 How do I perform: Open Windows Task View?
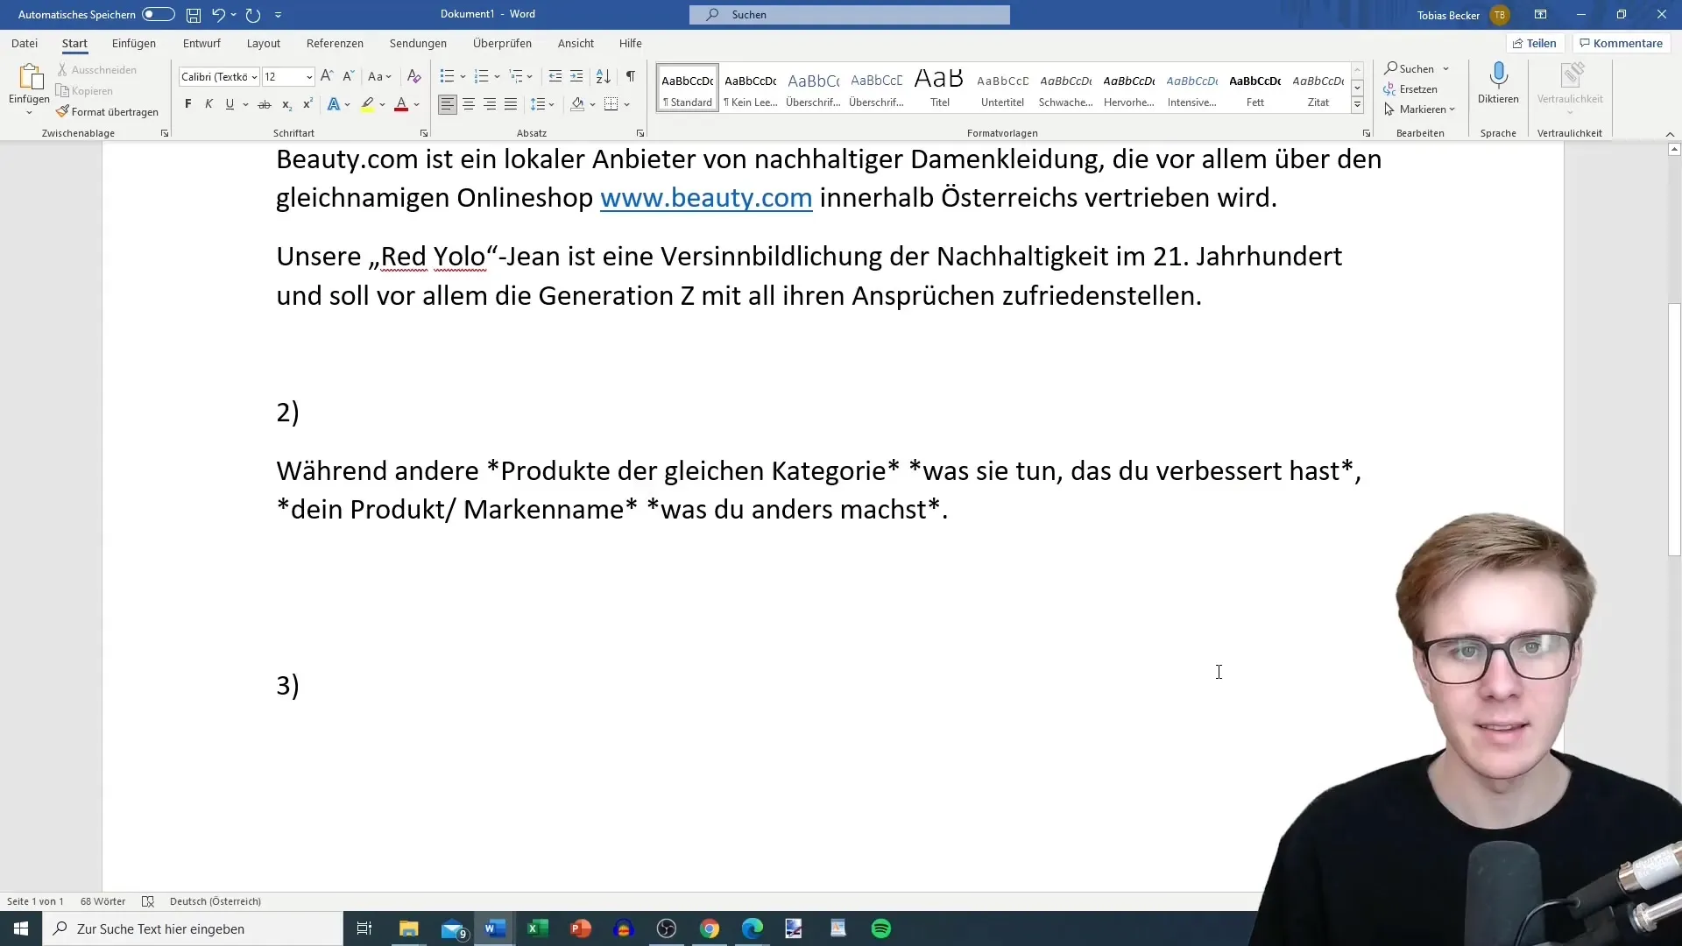coord(364,928)
